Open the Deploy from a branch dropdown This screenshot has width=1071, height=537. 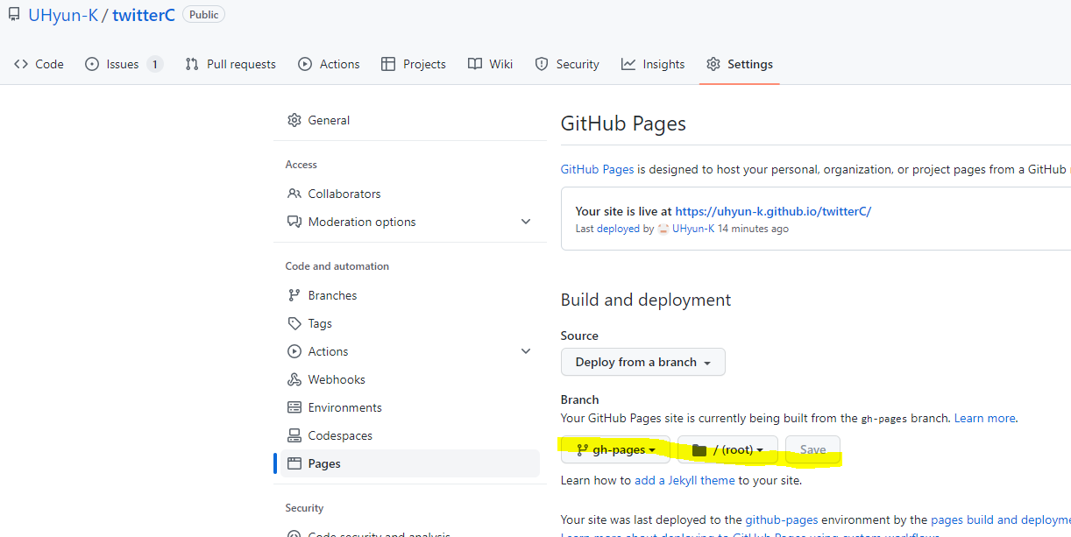pos(643,362)
